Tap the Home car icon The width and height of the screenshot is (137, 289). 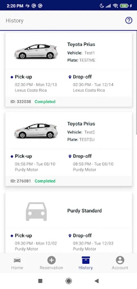[17, 260]
